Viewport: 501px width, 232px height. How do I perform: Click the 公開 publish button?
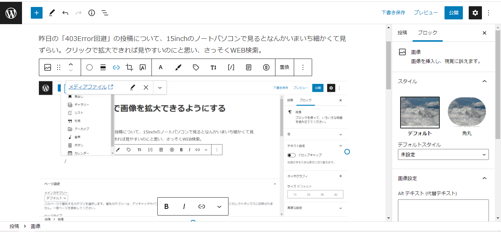click(453, 13)
